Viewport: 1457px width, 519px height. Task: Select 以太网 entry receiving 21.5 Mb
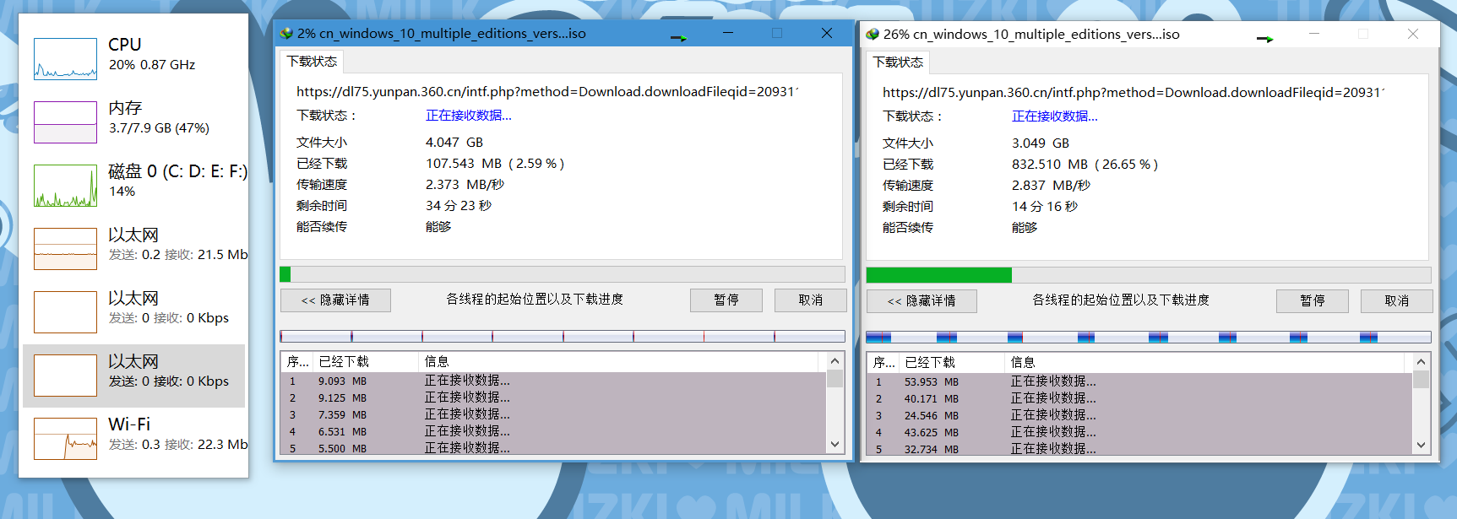(133, 249)
